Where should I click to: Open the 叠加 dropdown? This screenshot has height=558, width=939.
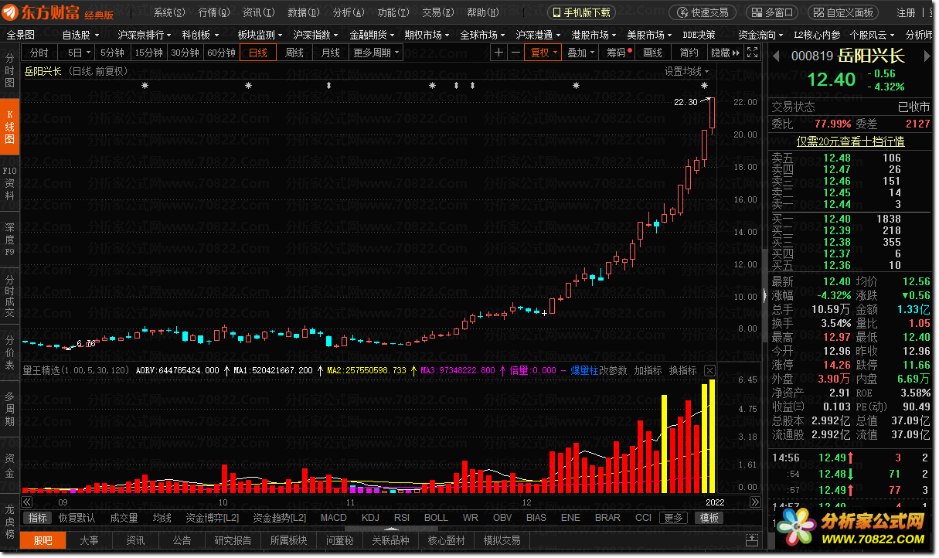(x=580, y=53)
